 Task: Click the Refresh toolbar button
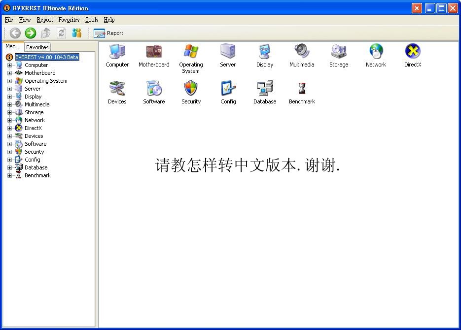click(x=61, y=33)
